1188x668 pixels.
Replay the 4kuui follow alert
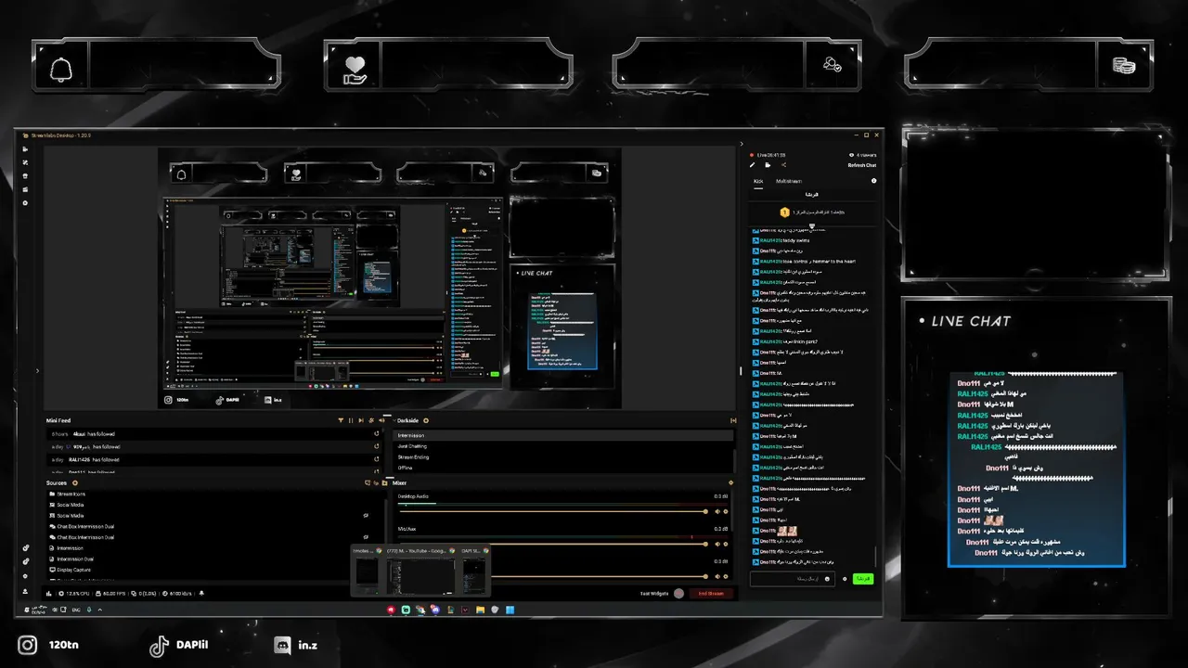click(x=376, y=433)
